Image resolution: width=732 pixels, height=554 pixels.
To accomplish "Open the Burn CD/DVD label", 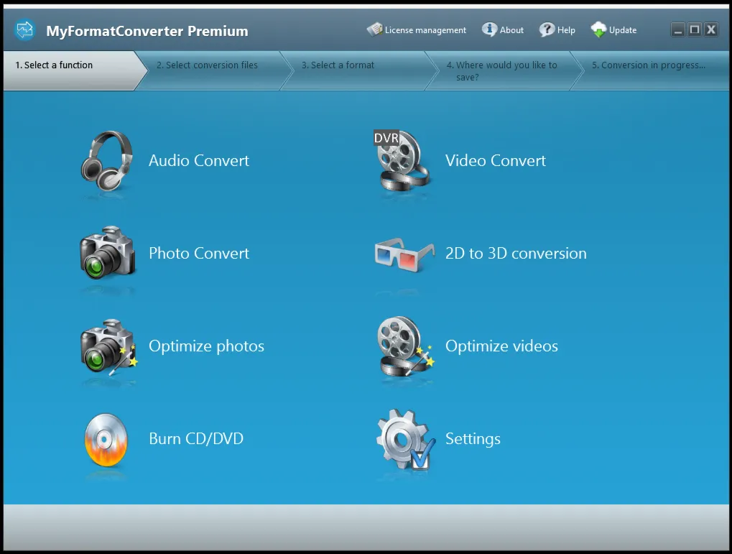I will tap(196, 438).
